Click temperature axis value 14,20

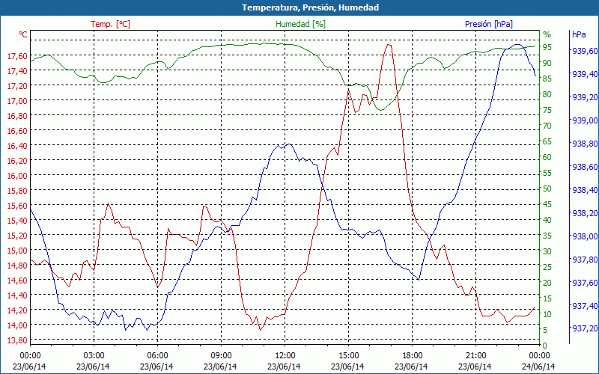tap(17, 310)
